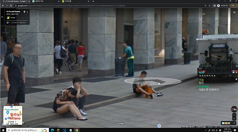Open browser zoom magnifier icon
The height and width of the screenshot is (132, 238).
(x=205, y=6)
